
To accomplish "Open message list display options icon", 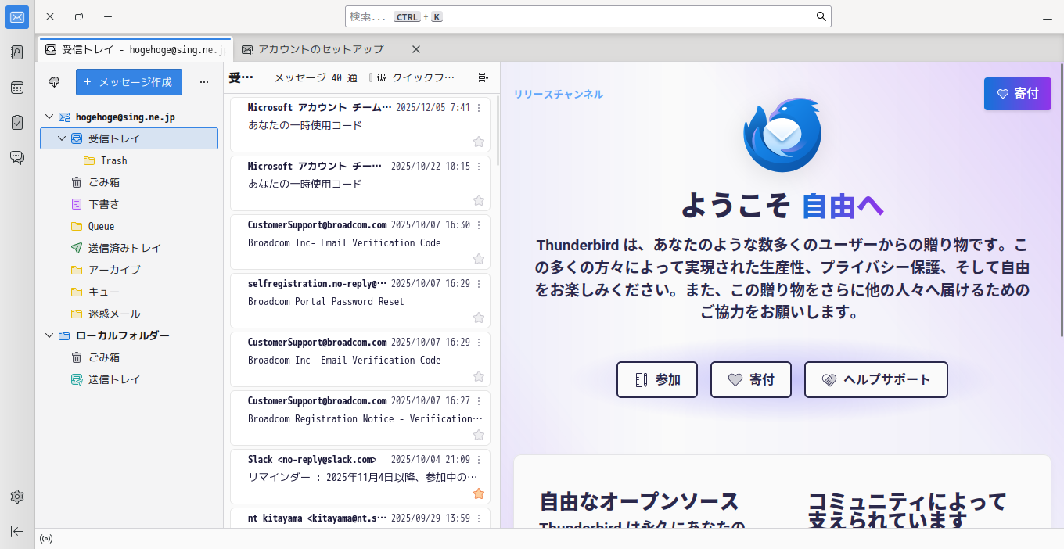I will coord(483,77).
